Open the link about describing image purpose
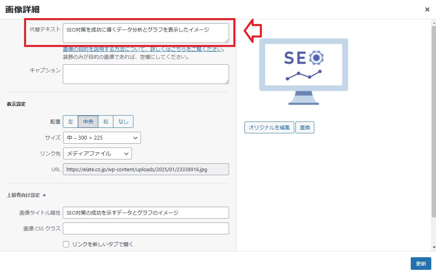Image resolution: width=436 pixels, height=273 pixels. (x=144, y=49)
